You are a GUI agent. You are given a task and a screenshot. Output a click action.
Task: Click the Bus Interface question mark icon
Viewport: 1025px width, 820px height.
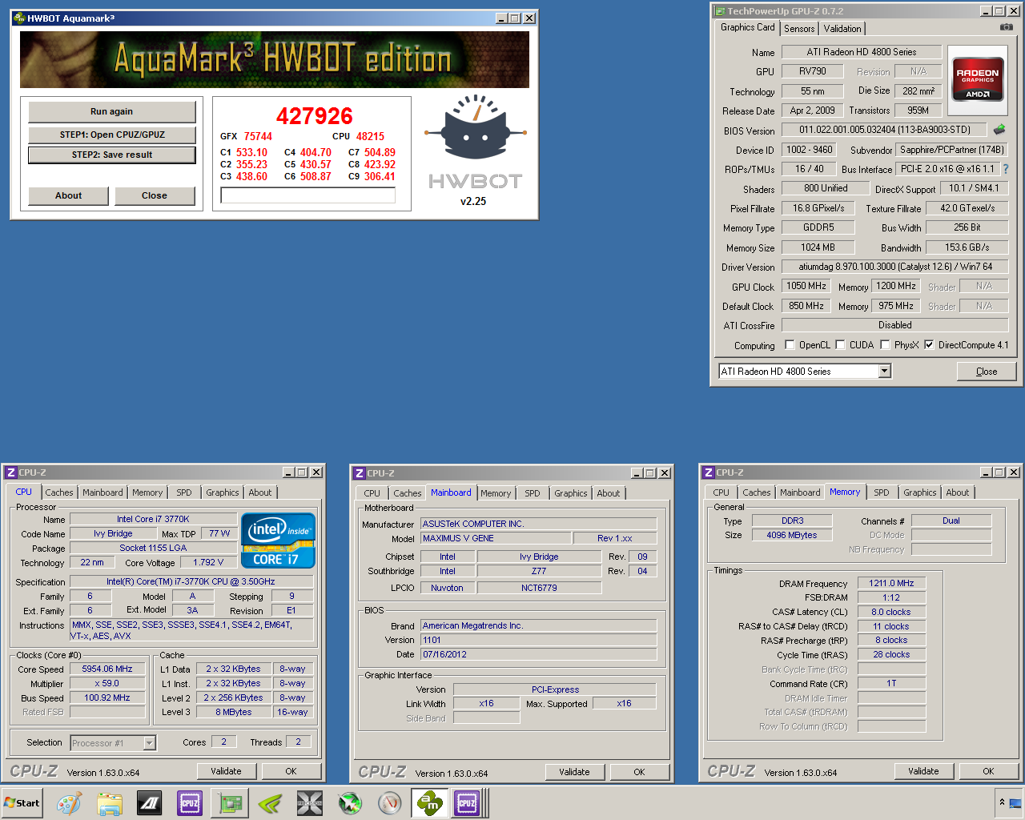[x=1006, y=169]
